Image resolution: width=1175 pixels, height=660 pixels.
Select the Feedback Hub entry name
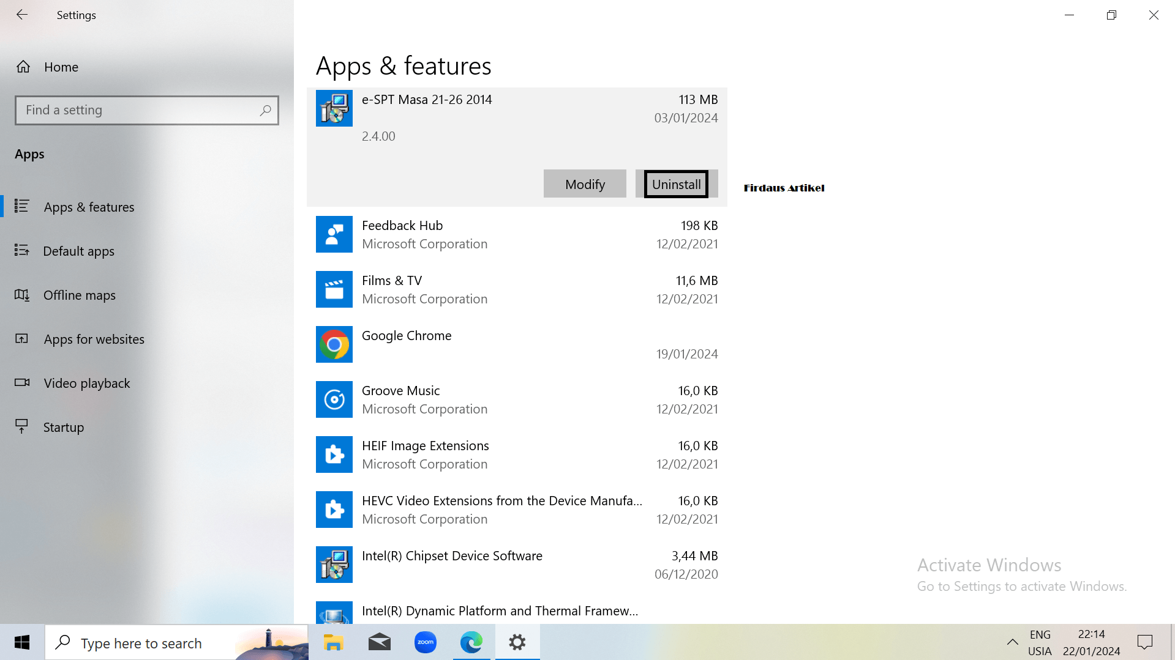pos(402,226)
